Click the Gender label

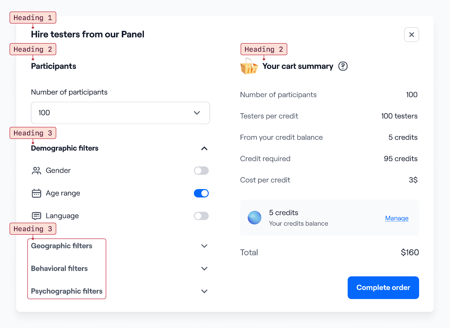coord(58,171)
